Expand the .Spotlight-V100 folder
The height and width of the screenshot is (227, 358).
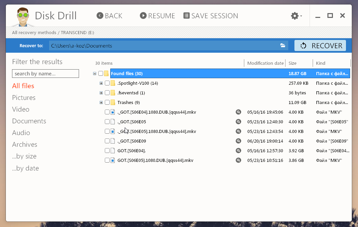101,83
